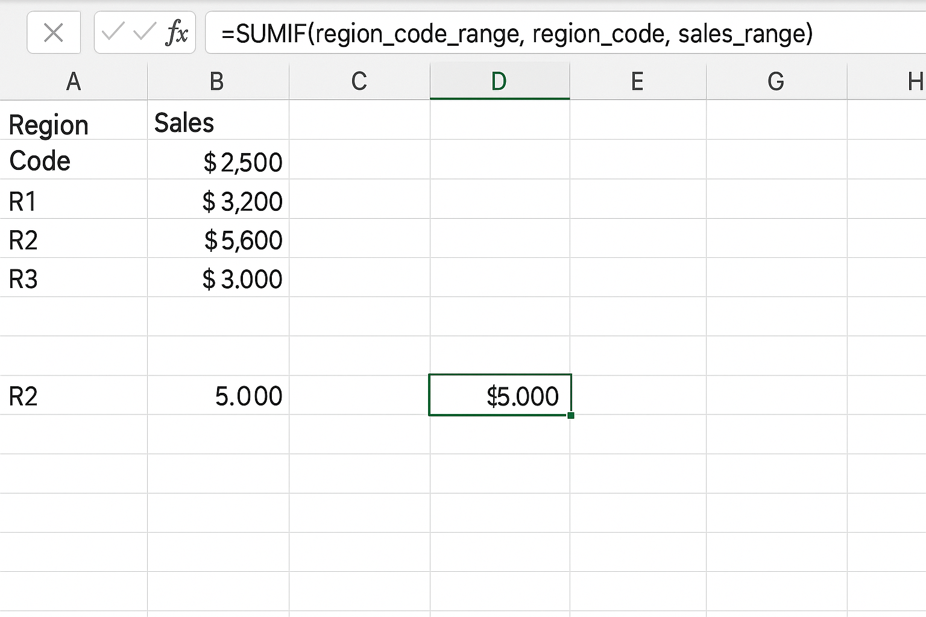Click the cancel X button beside formula bar
Image resolution: width=926 pixels, height=617 pixels.
point(54,33)
